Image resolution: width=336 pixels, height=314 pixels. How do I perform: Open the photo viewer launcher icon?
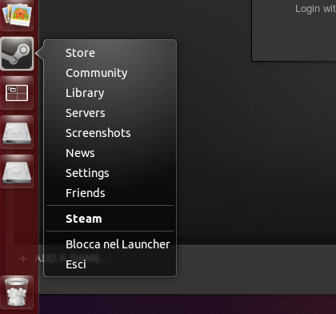point(17,14)
